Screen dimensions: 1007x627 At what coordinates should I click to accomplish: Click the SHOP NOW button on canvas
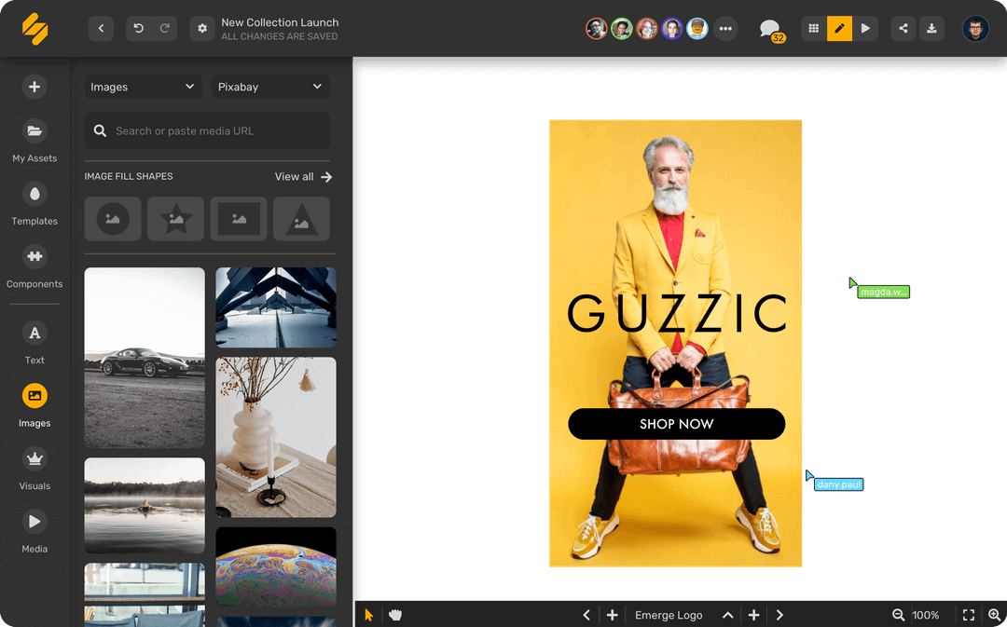[x=676, y=424]
